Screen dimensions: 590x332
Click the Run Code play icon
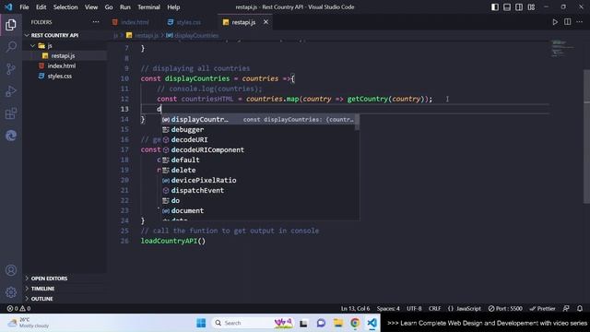[555, 22]
